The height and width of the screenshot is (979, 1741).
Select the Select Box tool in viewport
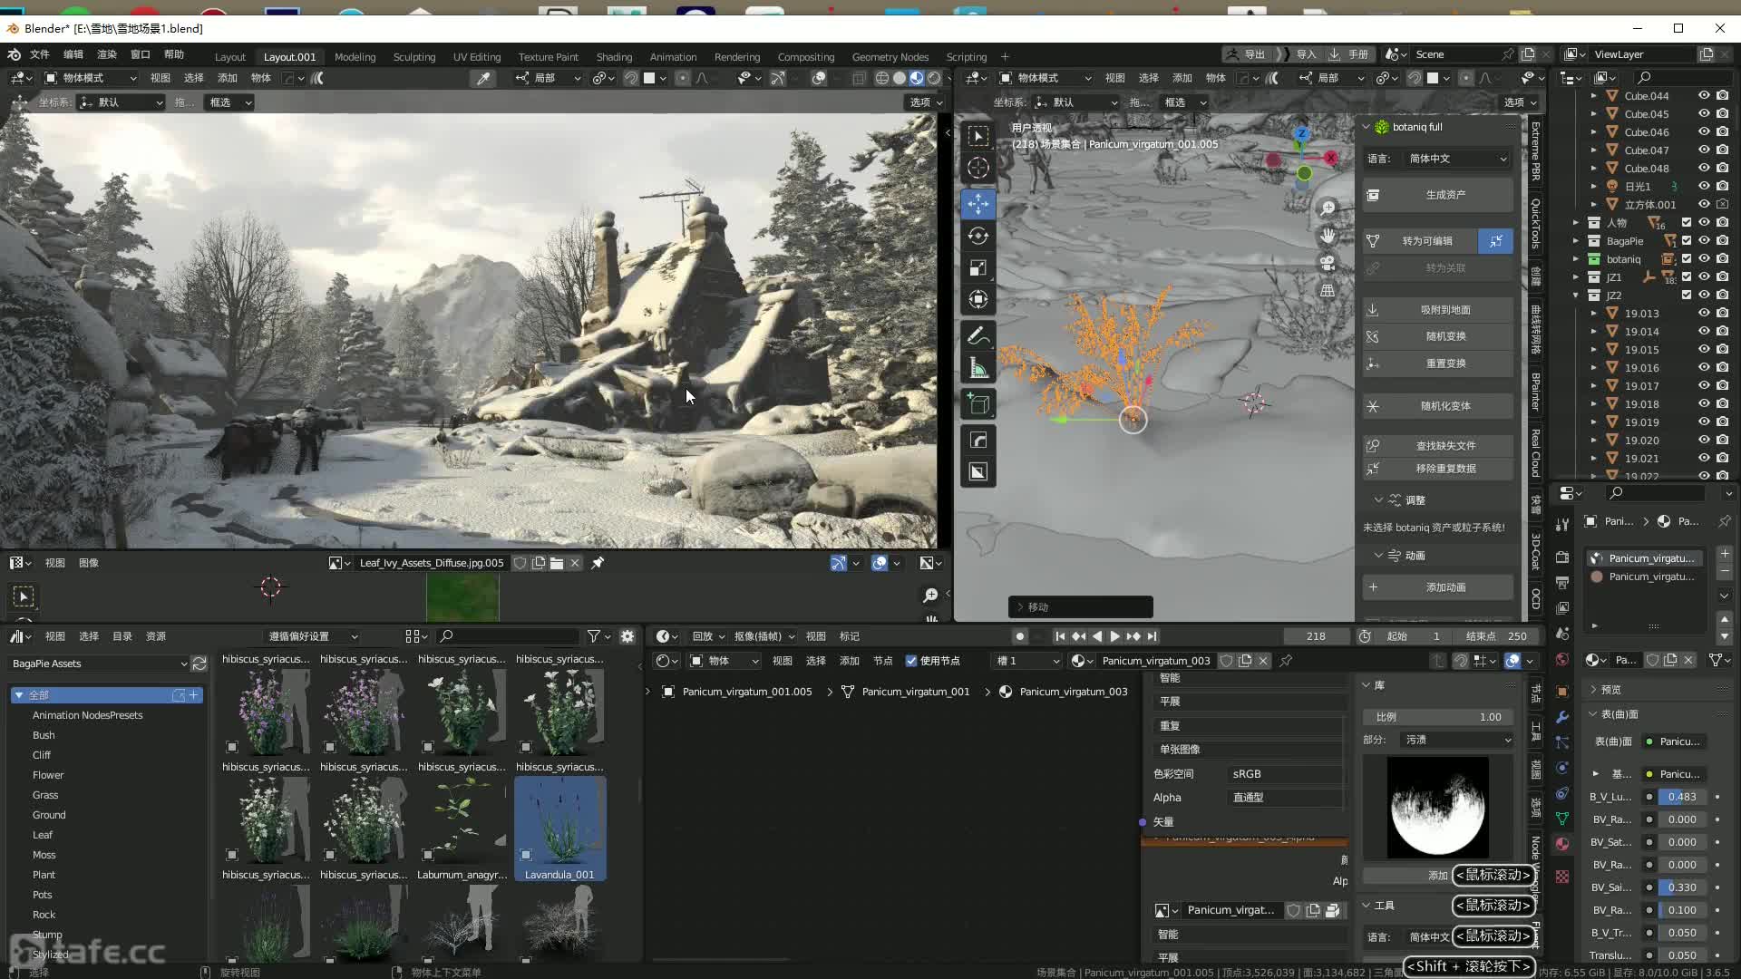pos(977,135)
